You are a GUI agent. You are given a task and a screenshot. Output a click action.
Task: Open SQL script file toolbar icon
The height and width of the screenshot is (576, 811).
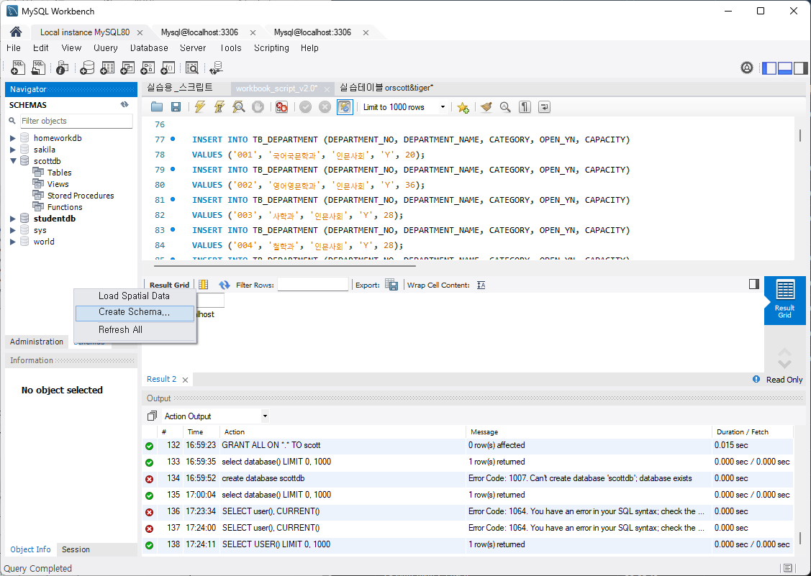tap(38, 68)
